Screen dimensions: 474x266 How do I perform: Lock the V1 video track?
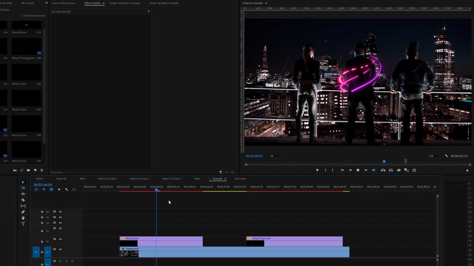click(42, 252)
